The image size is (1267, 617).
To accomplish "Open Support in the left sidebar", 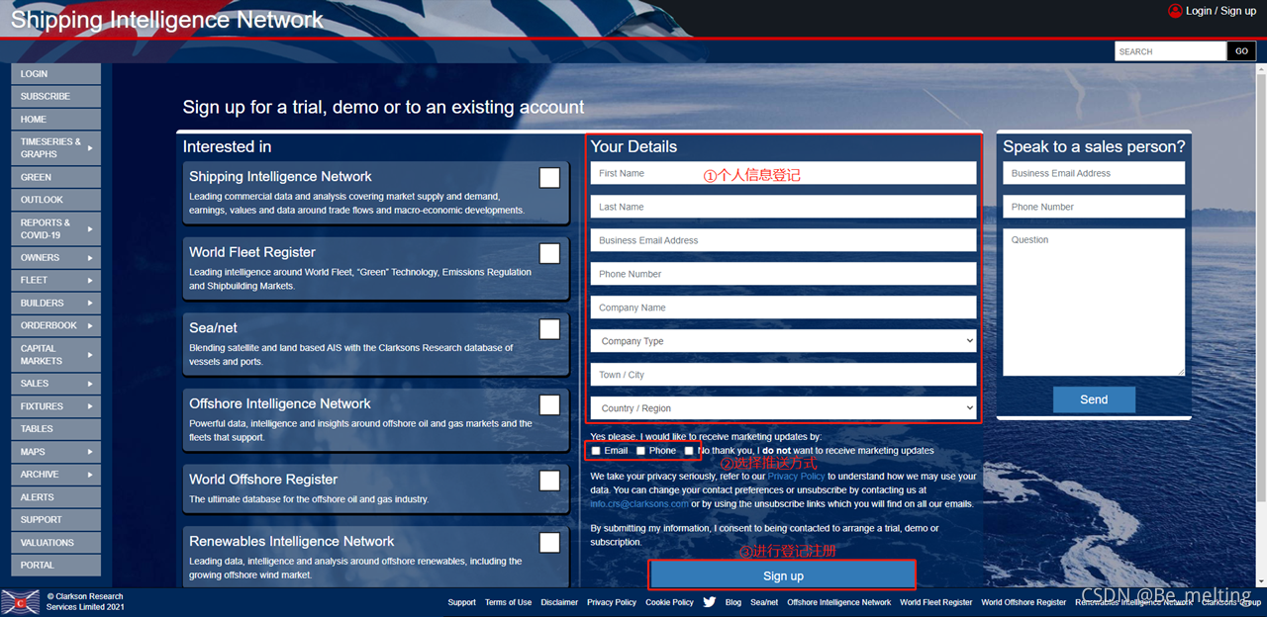I will pos(55,520).
